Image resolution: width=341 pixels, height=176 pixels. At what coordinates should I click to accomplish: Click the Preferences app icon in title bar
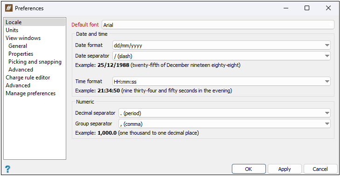click(x=9, y=8)
